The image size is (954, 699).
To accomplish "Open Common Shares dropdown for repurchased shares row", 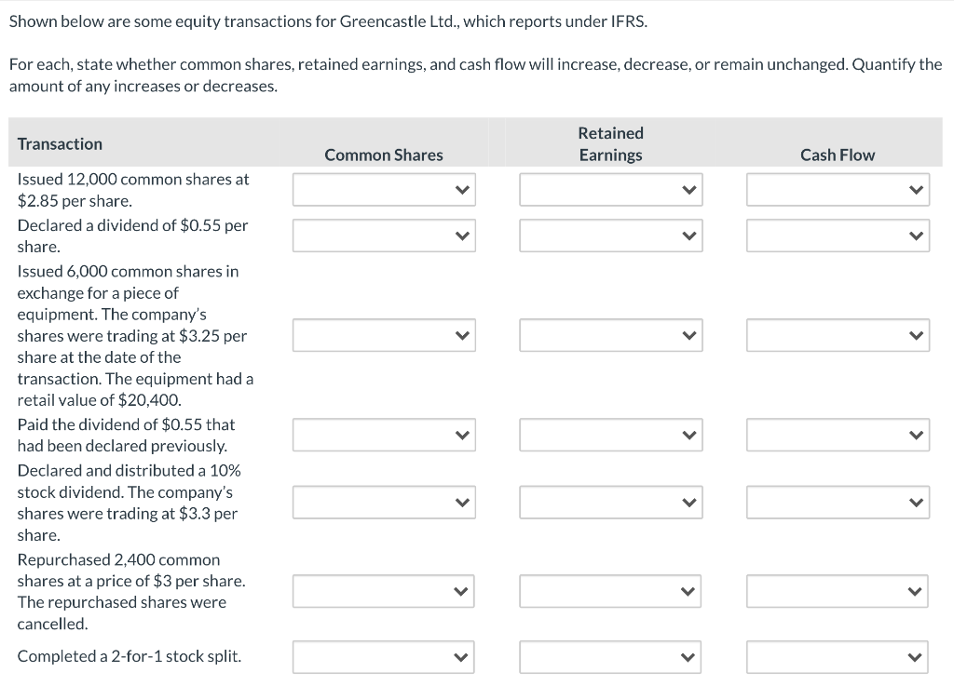I will pyautogui.click(x=384, y=590).
